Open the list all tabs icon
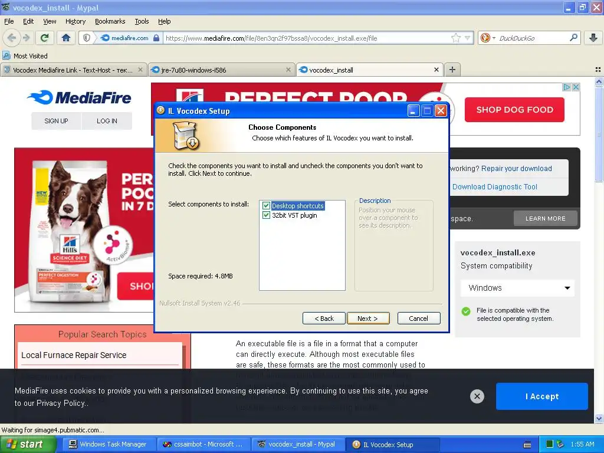Viewport: 604px width, 453px height. click(x=598, y=70)
